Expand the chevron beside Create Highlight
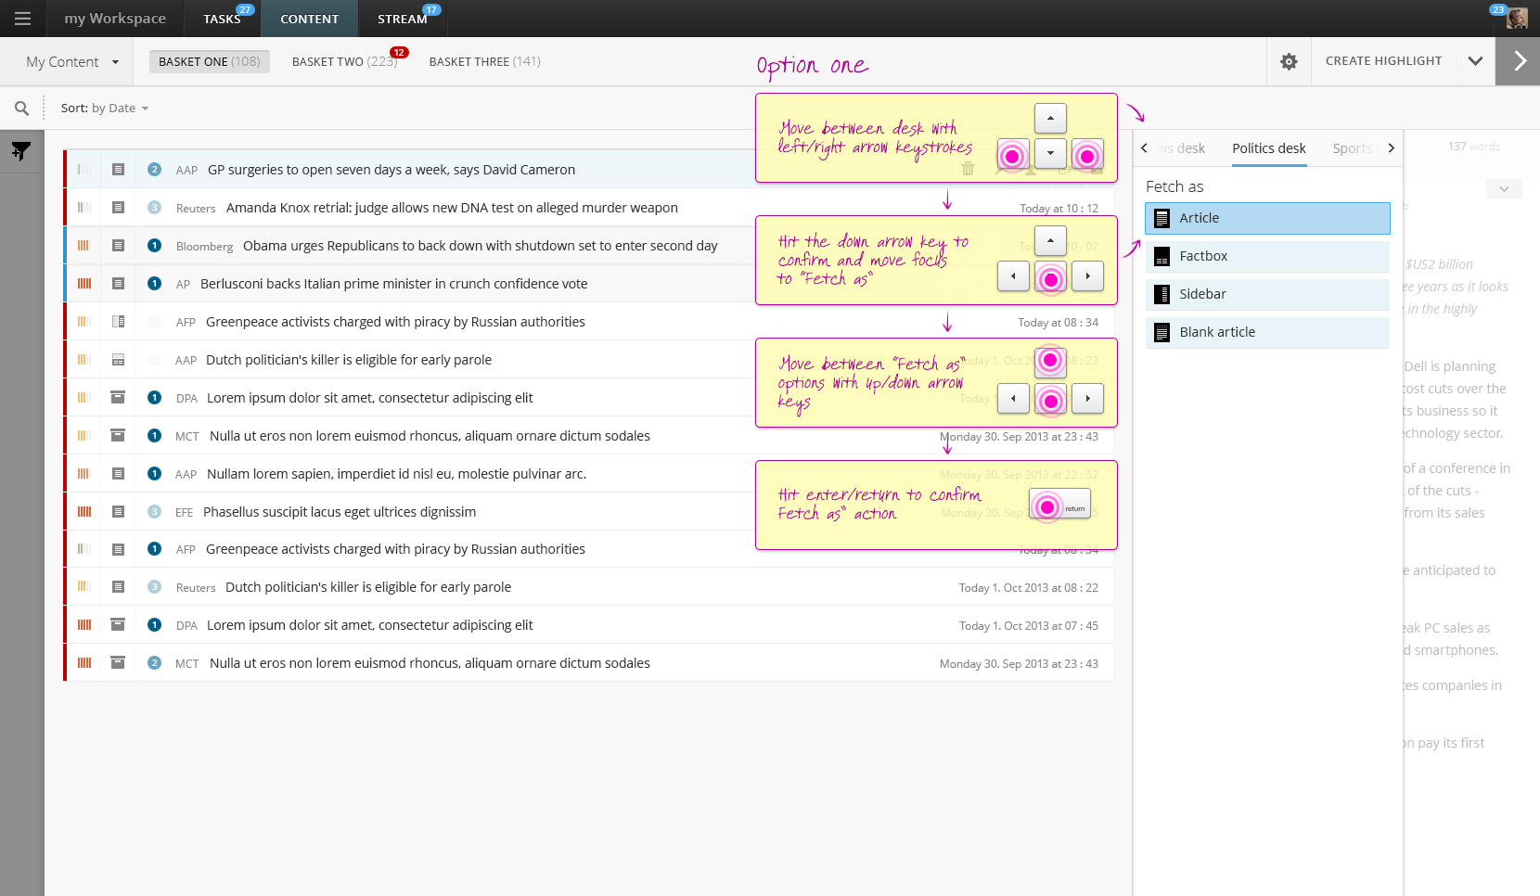The width and height of the screenshot is (1540, 896). tap(1475, 61)
